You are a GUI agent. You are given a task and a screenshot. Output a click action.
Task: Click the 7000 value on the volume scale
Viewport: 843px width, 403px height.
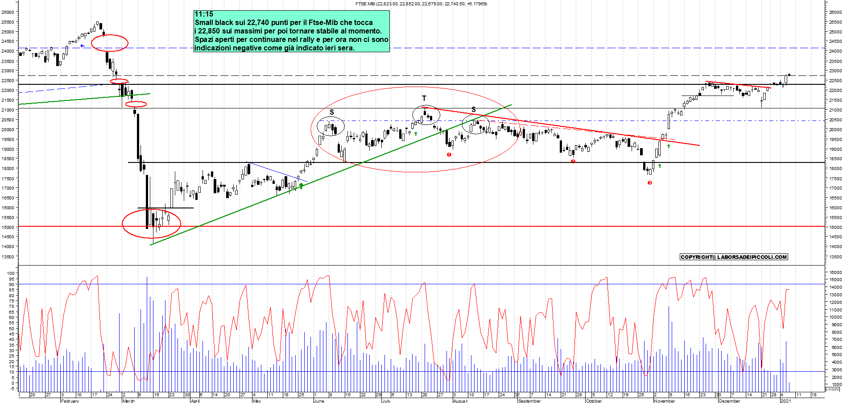[x=836, y=340]
